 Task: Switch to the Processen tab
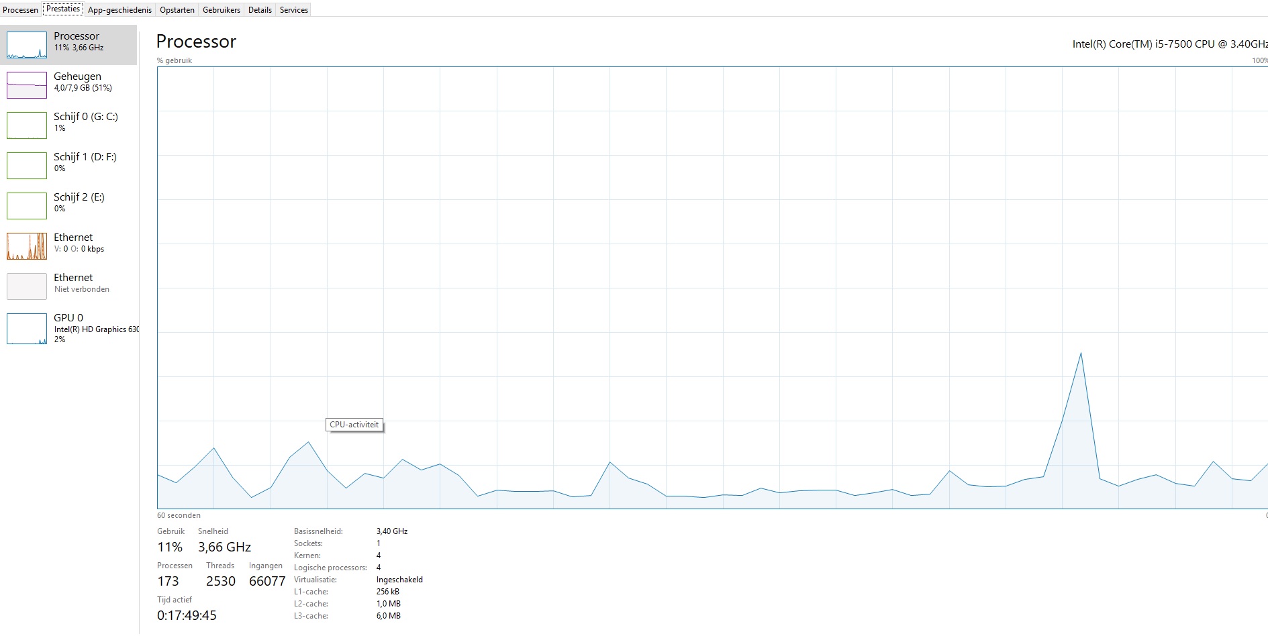pos(21,10)
